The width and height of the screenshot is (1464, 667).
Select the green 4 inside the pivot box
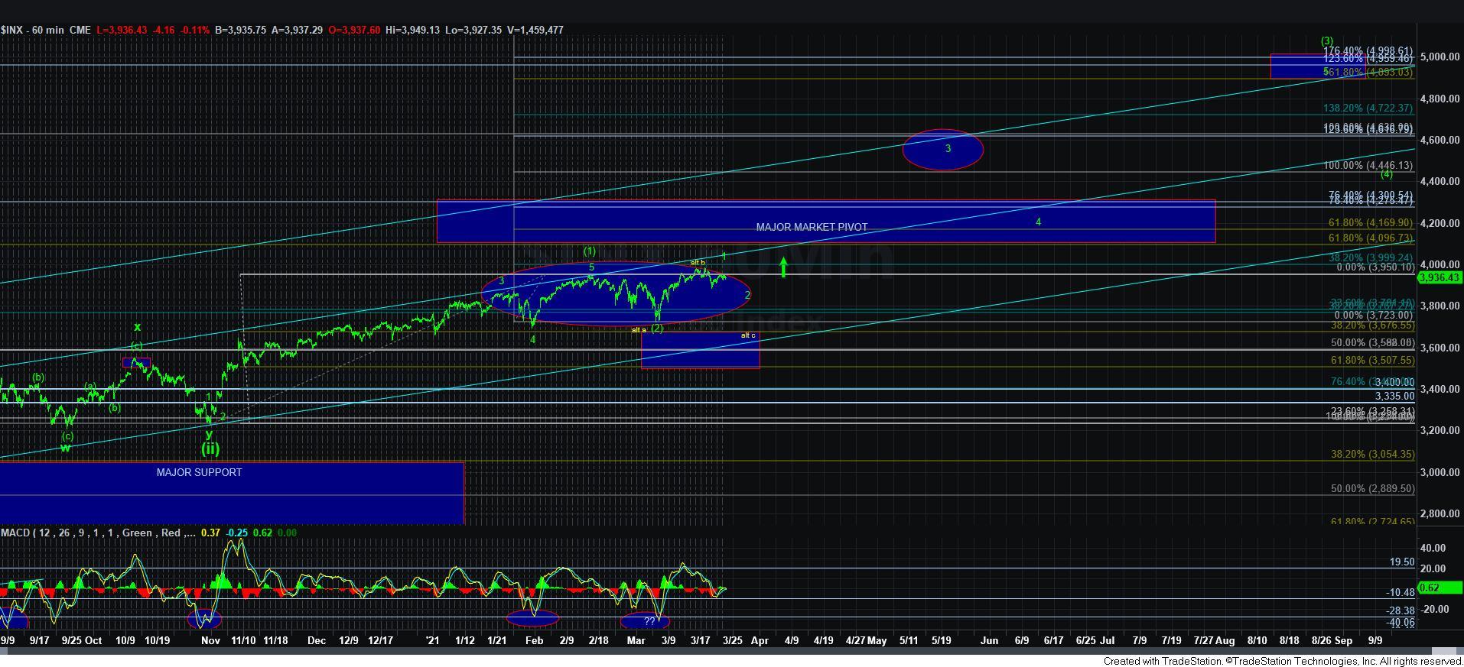[x=1038, y=222]
